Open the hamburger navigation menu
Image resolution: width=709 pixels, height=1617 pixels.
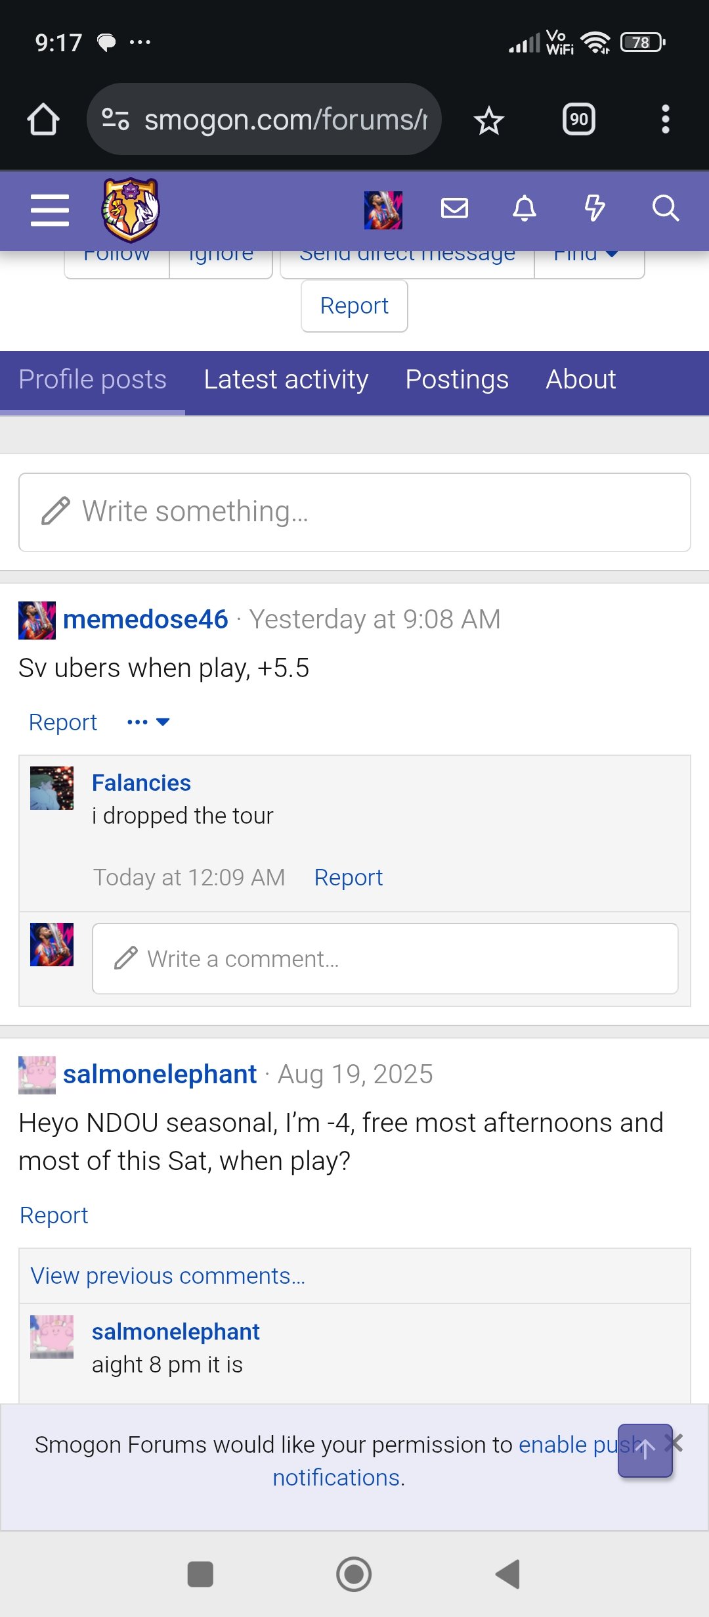50,210
